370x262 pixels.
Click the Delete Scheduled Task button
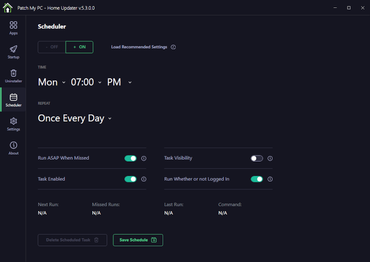72,240
